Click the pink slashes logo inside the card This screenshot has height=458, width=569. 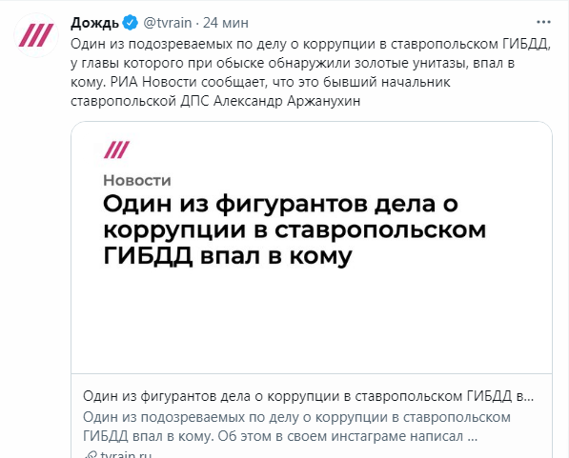[116, 149]
